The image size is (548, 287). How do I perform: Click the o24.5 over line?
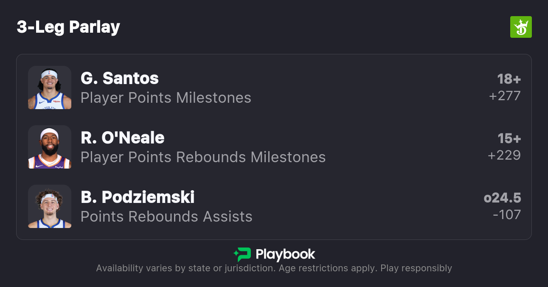tap(502, 198)
